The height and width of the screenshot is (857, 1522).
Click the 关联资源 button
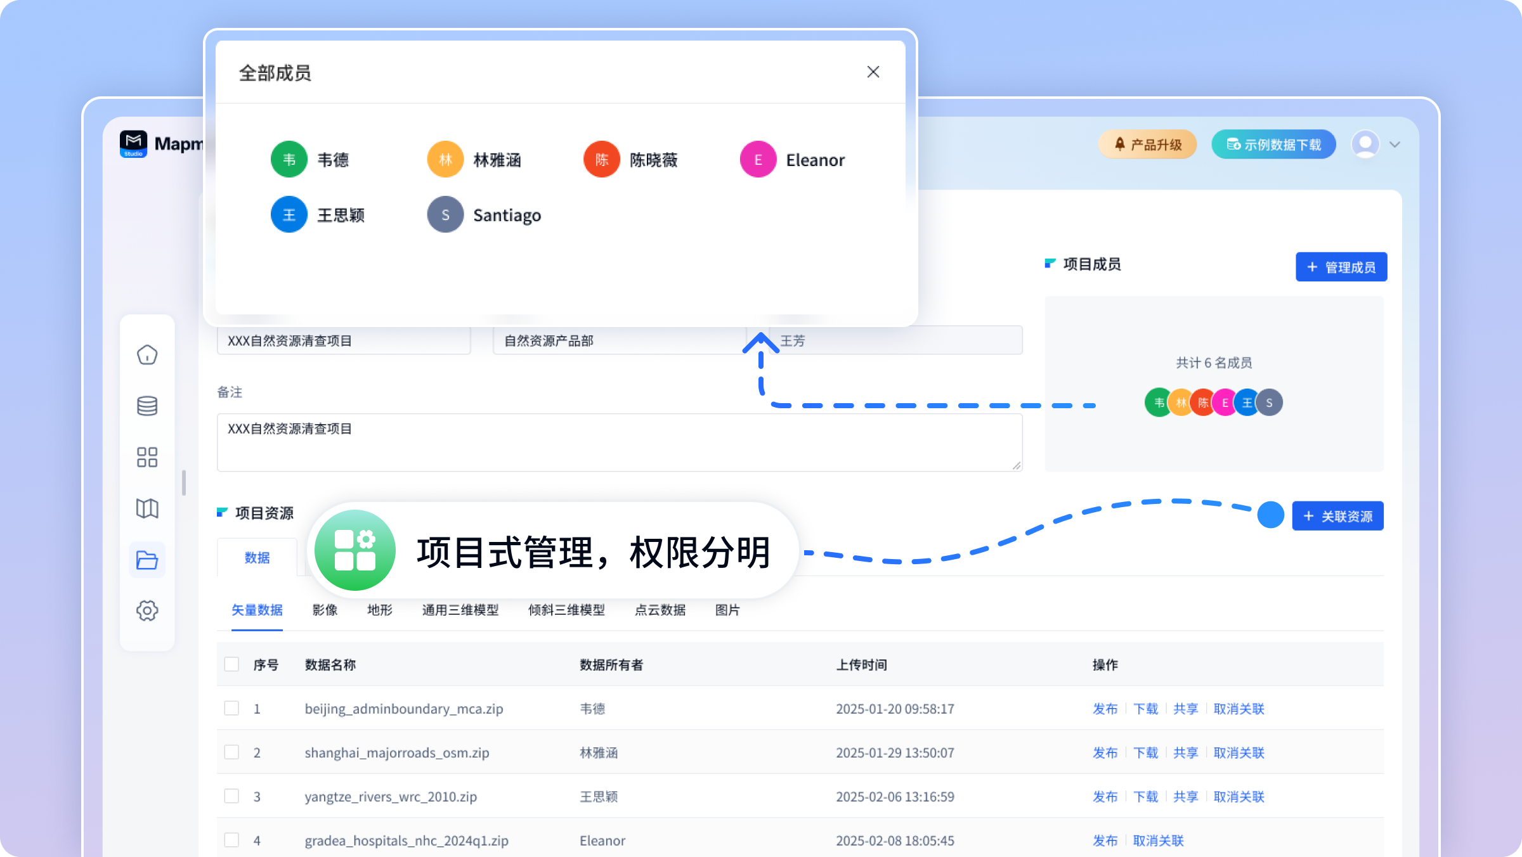[x=1337, y=516]
